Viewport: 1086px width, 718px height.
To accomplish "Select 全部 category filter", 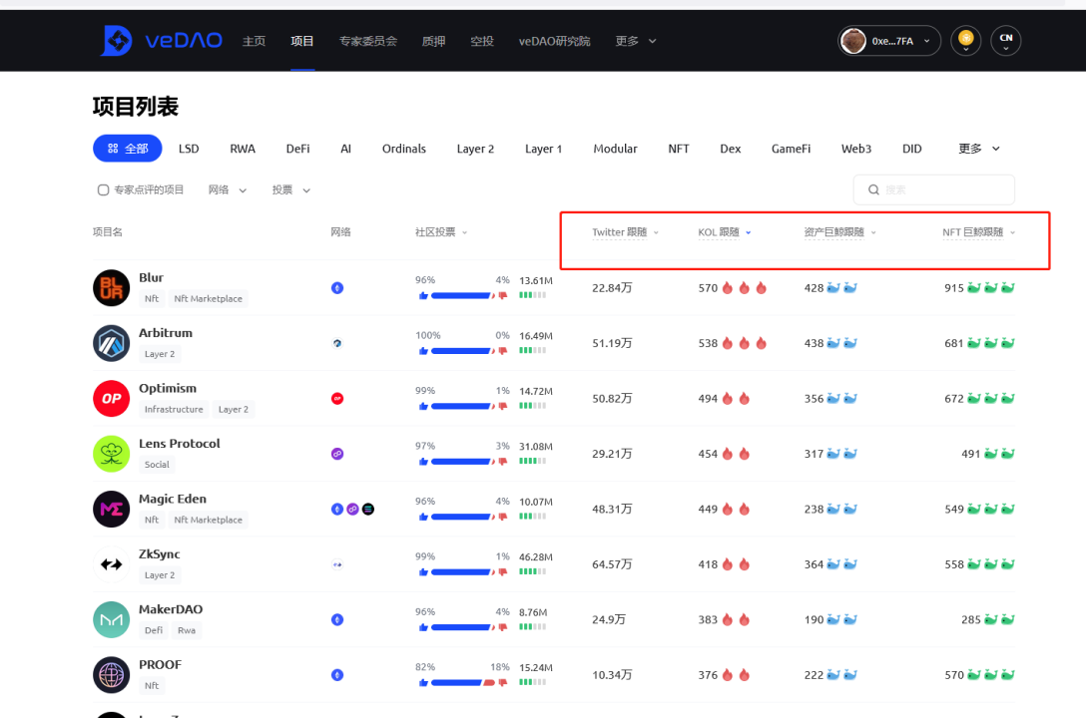I will 128,148.
